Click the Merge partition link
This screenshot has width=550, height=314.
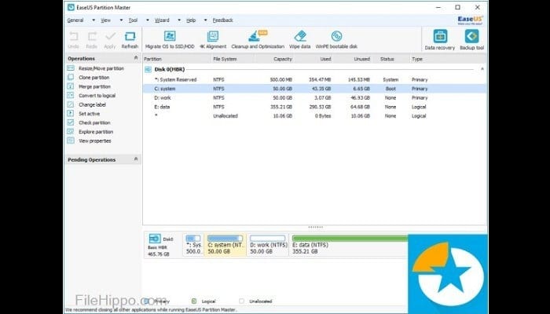tap(95, 86)
